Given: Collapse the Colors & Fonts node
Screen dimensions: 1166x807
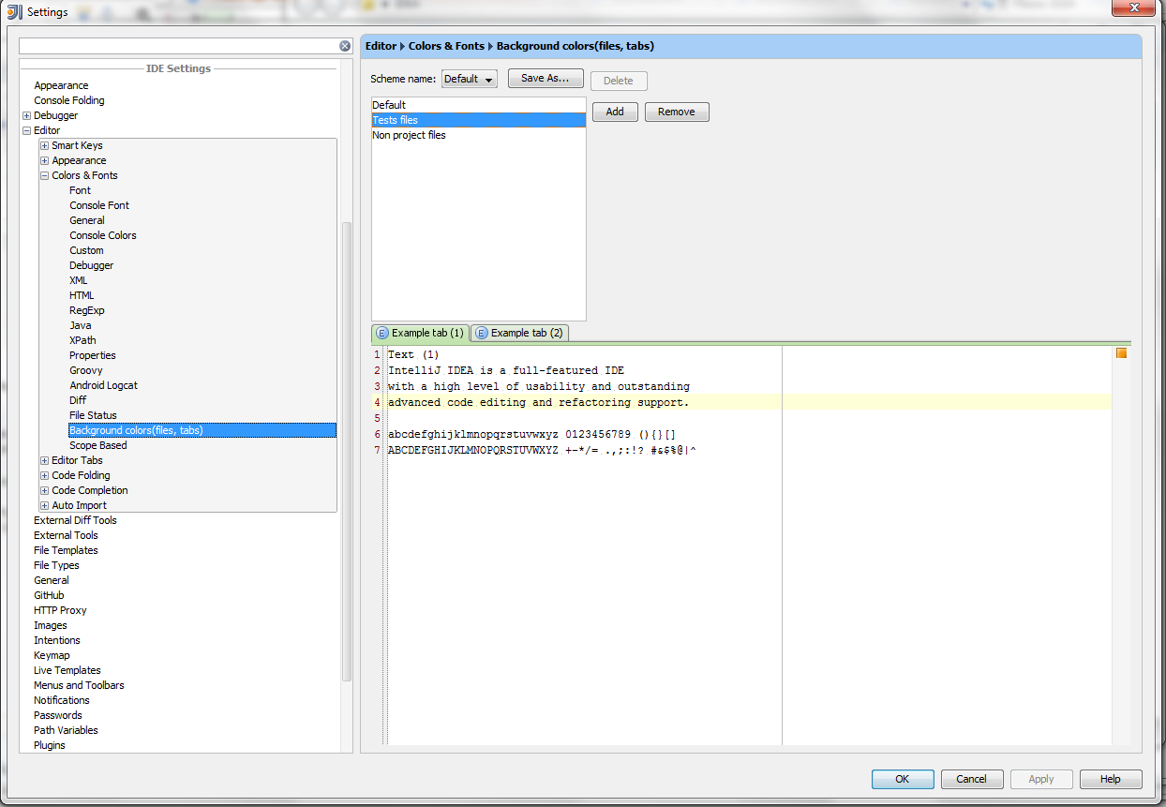Looking at the screenshot, I should [x=44, y=176].
